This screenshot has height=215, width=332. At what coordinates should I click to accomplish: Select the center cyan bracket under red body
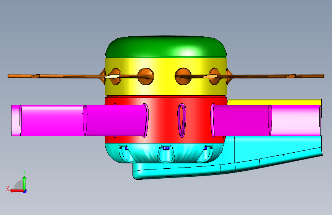click(166, 153)
